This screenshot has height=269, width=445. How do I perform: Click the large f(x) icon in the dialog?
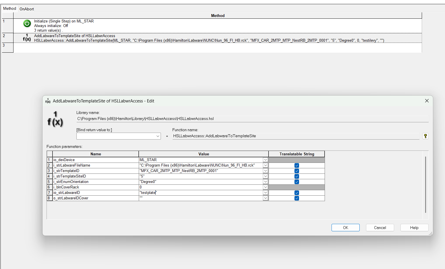(55, 119)
